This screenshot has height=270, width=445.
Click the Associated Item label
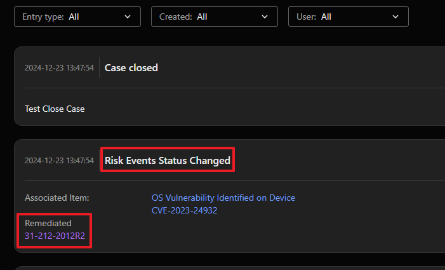click(x=56, y=198)
